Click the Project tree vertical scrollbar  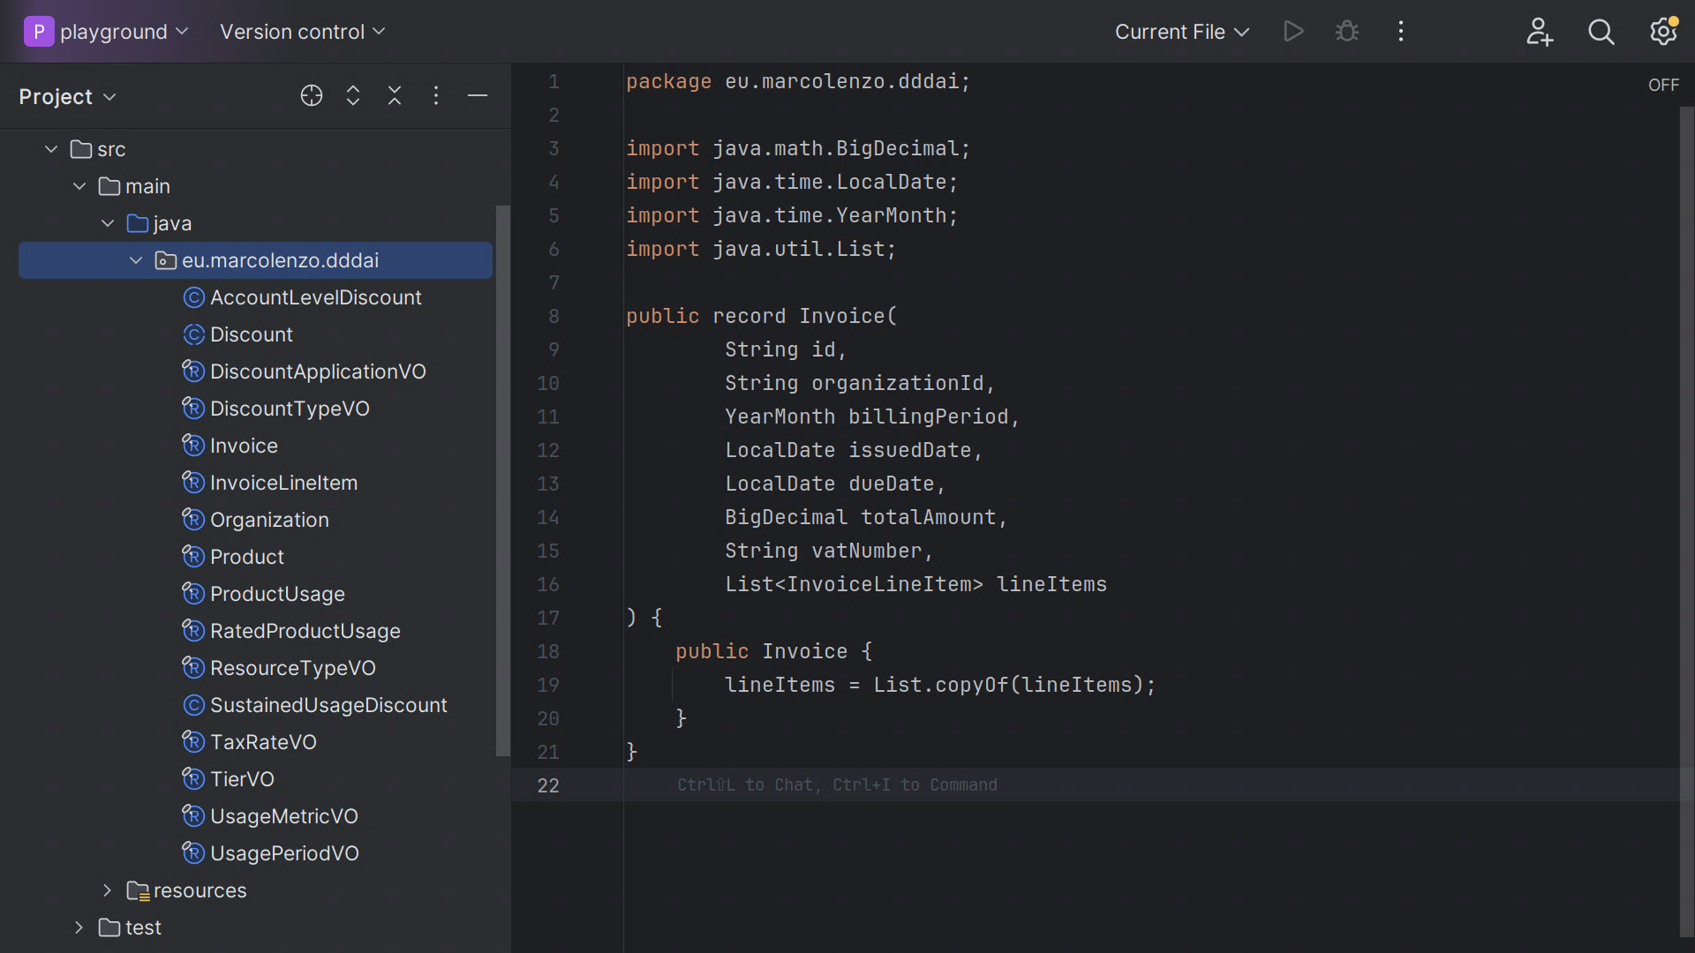click(x=502, y=481)
